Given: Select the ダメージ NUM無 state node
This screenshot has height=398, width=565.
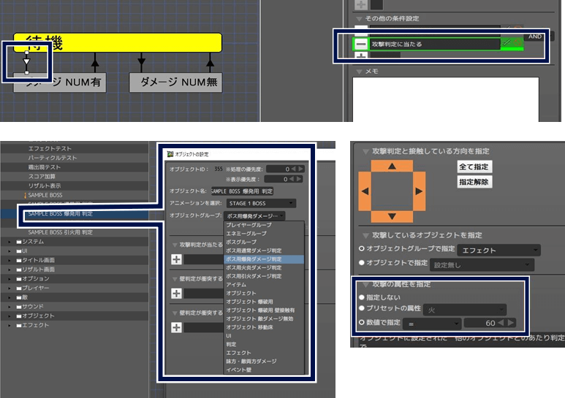Looking at the screenshot, I should coord(175,83).
